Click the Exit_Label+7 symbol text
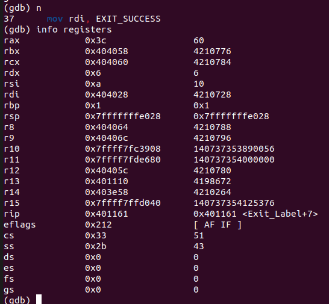Viewport: 329px width, 304px height. point(280,214)
